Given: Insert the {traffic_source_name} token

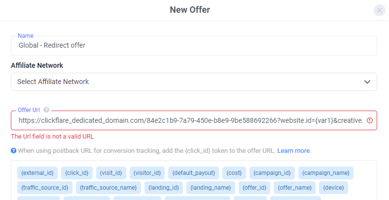Looking at the screenshot, I should click(x=108, y=187).
